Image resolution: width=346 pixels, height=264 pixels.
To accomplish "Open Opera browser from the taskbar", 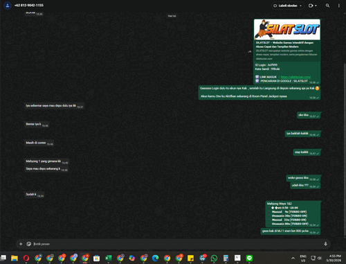I will click(x=26, y=258).
